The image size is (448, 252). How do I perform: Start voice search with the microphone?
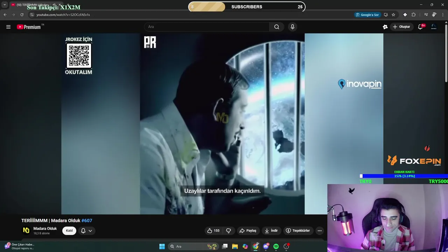pyautogui.click(x=293, y=27)
